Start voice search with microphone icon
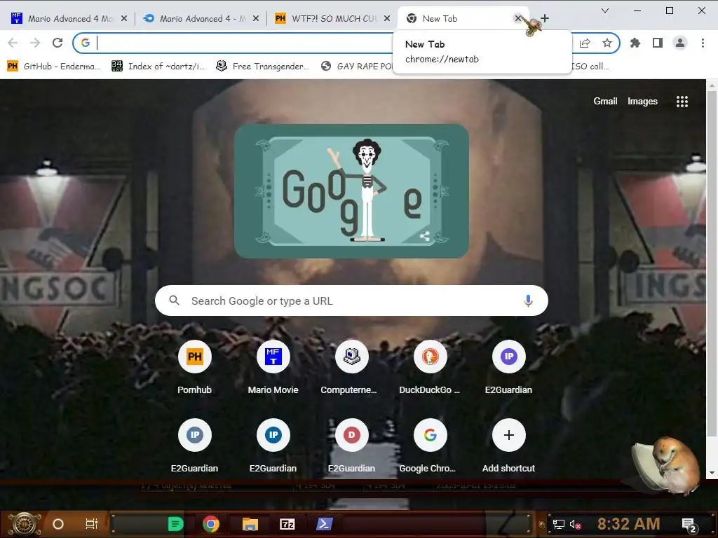 [x=528, y=301]
